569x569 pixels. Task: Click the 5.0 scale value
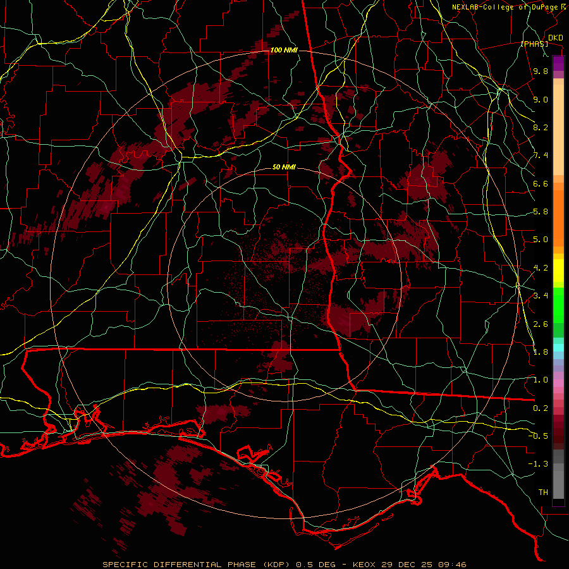pyautogui.click(x=541, y=240)
